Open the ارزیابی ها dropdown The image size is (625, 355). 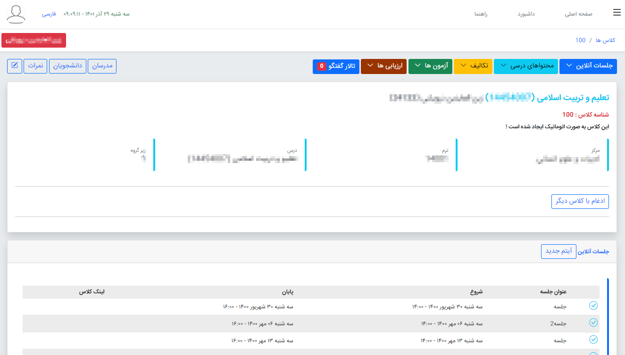click(383, 66)
